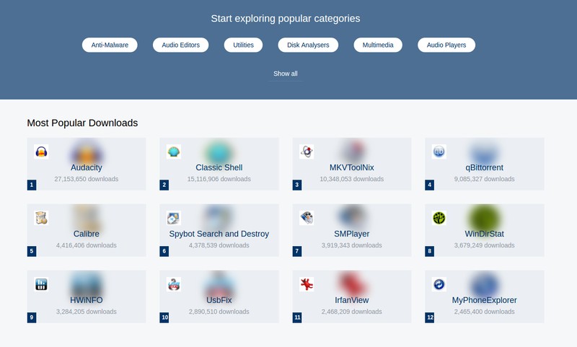Viewport: 577px width, 347px height.
Task: Go to the UsbFix page
Action: 219,300
